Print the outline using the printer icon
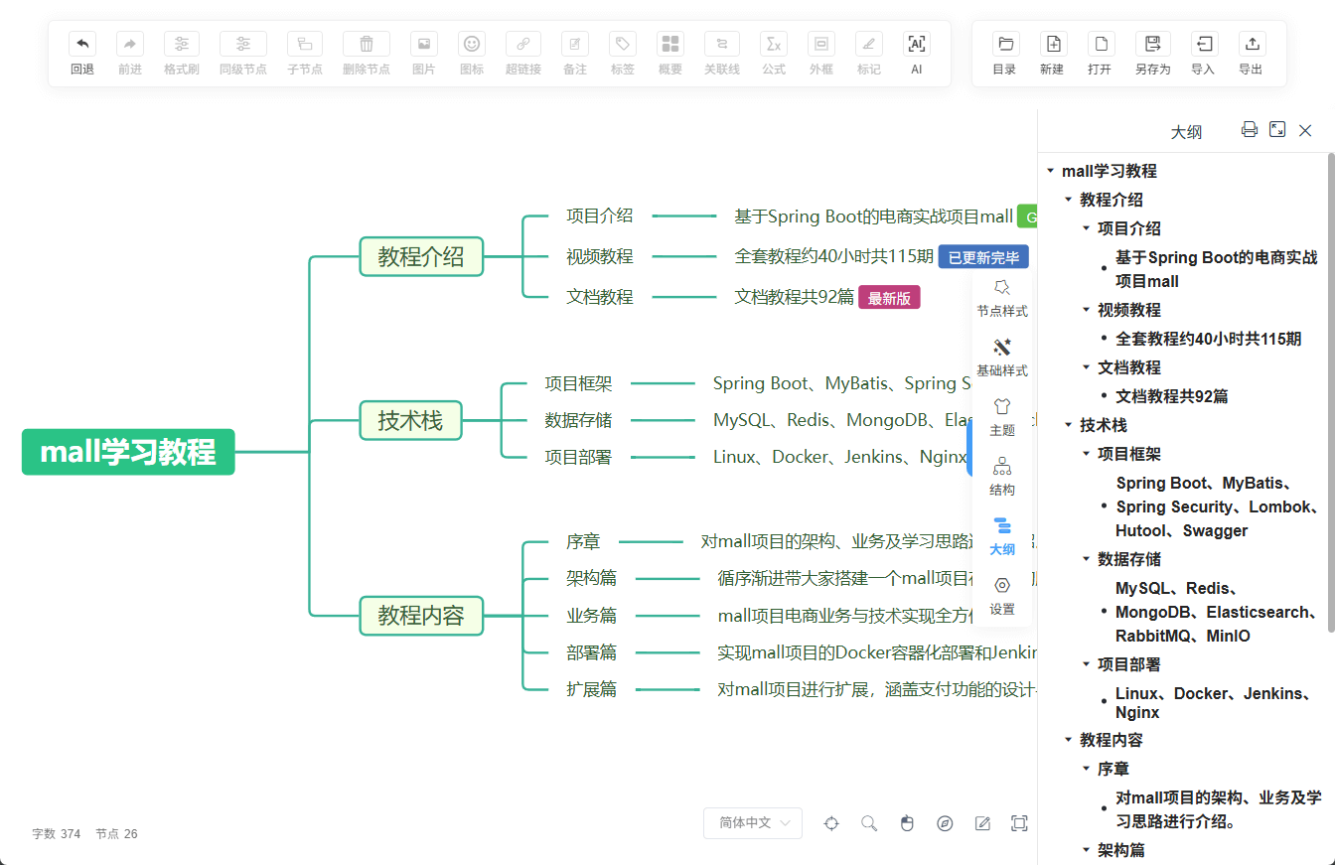The image size is (1335, 865). (1250, 129)
